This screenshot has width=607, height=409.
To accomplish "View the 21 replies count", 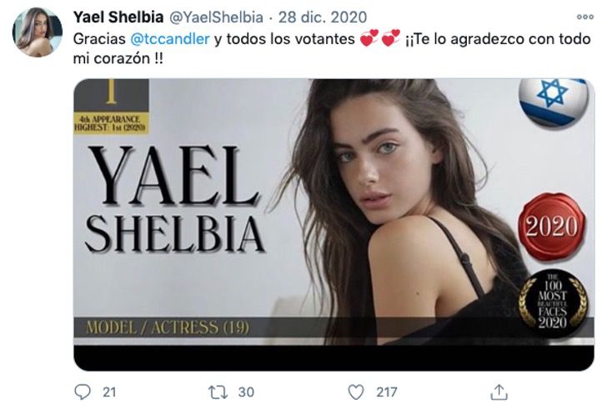I will 109,392.
